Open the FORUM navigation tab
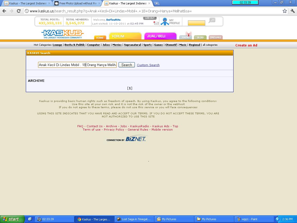The width and height of the screenshot is (297, 223). pyautogui.click(x=125, y=36)
